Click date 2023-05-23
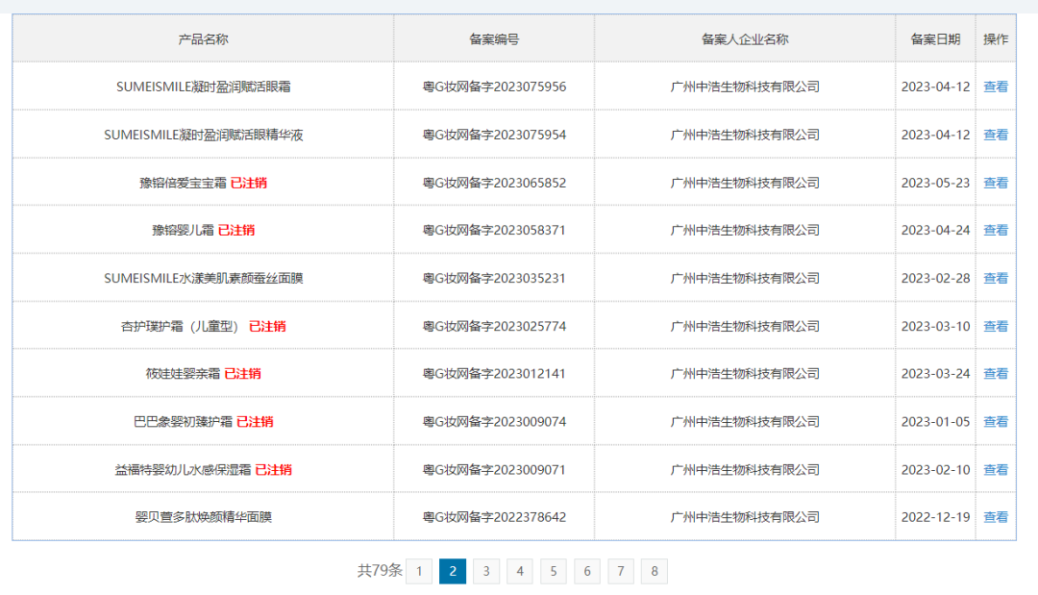The image size is (1038, 595). [935, 183]
